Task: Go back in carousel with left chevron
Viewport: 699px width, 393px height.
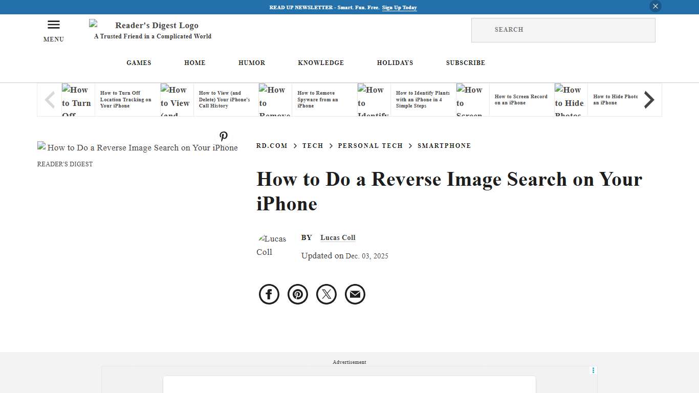Action: (49, 99)
